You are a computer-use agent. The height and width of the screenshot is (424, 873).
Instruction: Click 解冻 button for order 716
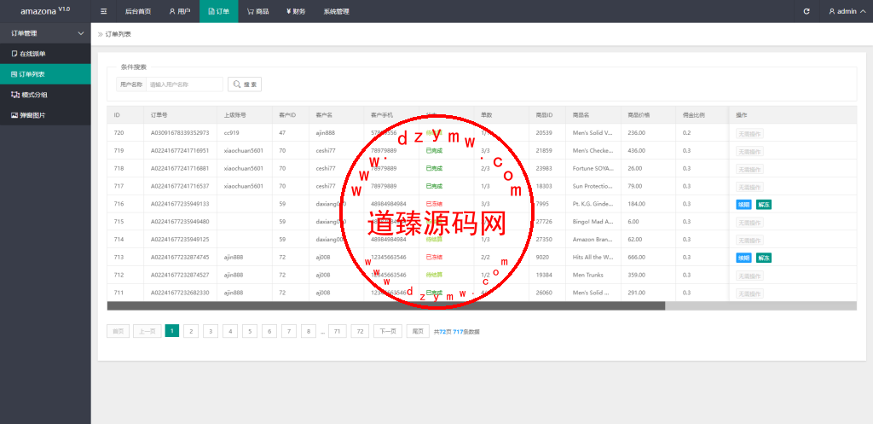coord(763,205)
